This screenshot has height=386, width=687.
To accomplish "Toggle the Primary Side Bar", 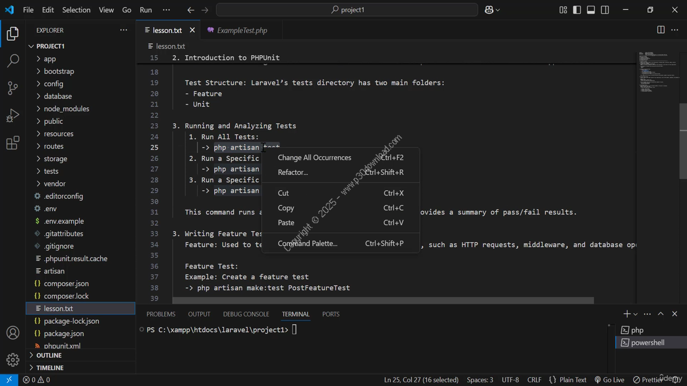I will click(x=577, y=10).
